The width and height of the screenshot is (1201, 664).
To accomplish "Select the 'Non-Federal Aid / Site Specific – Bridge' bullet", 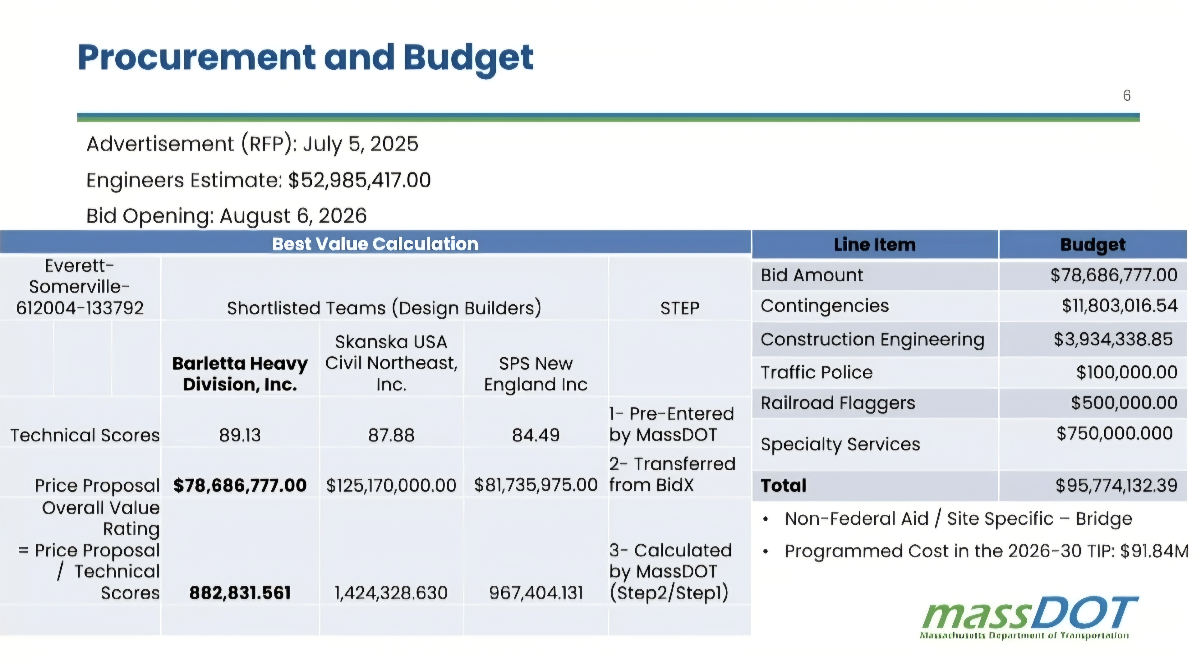I will tap(958, 519).
